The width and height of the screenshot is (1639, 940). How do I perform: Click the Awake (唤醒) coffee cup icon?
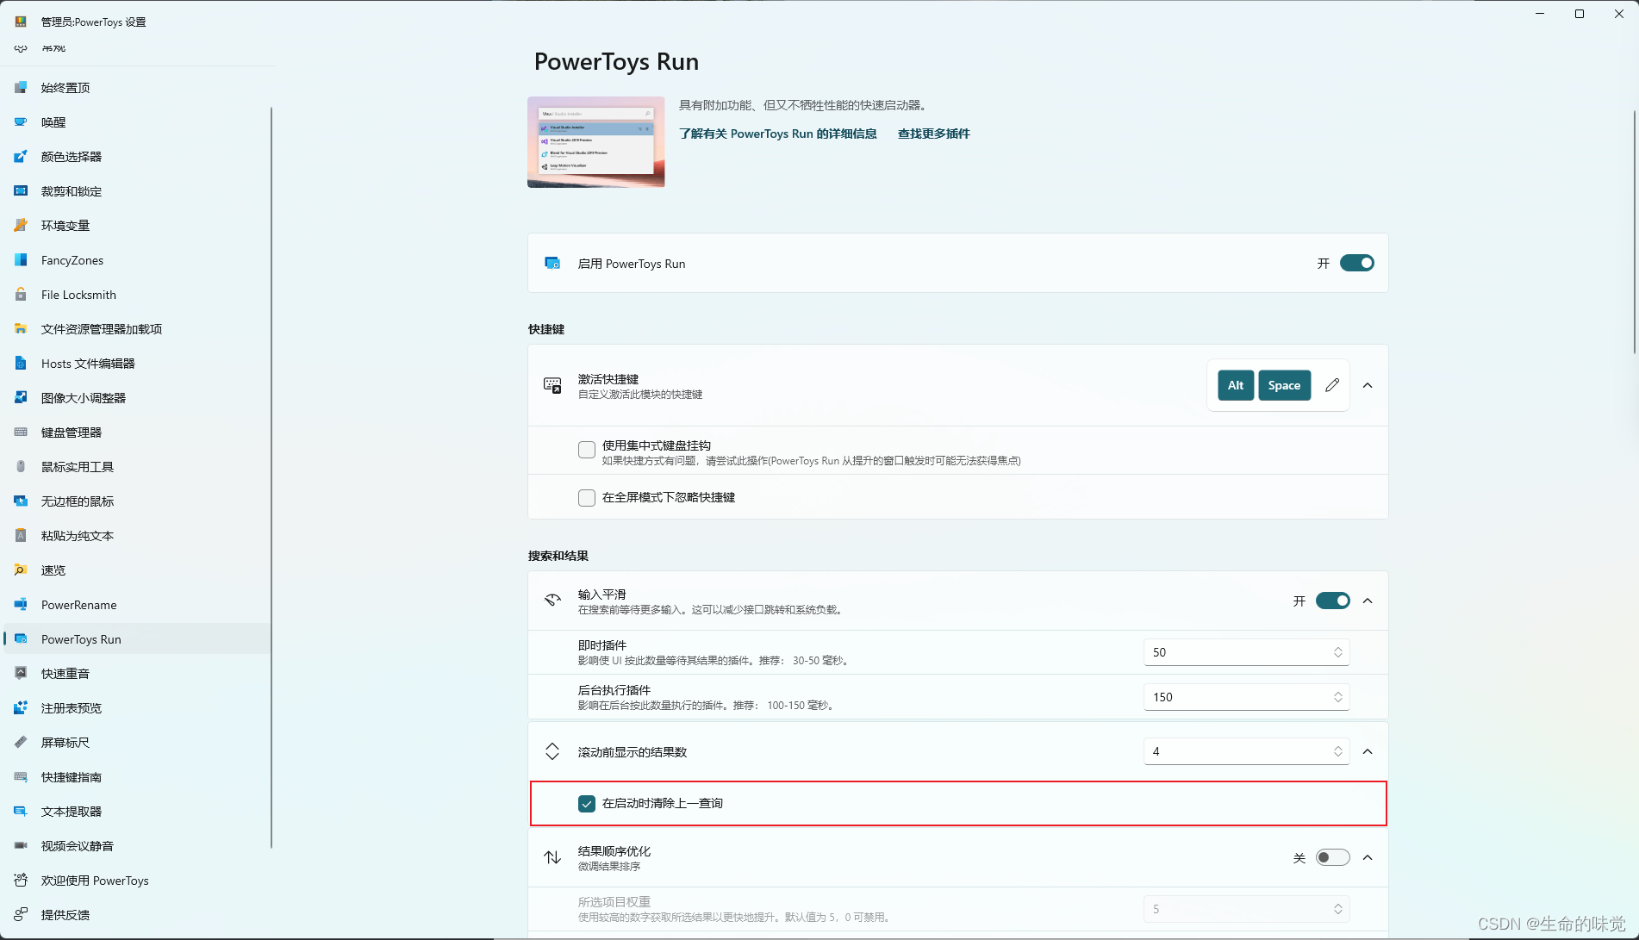pyautogui.click(x=21, y=122)
